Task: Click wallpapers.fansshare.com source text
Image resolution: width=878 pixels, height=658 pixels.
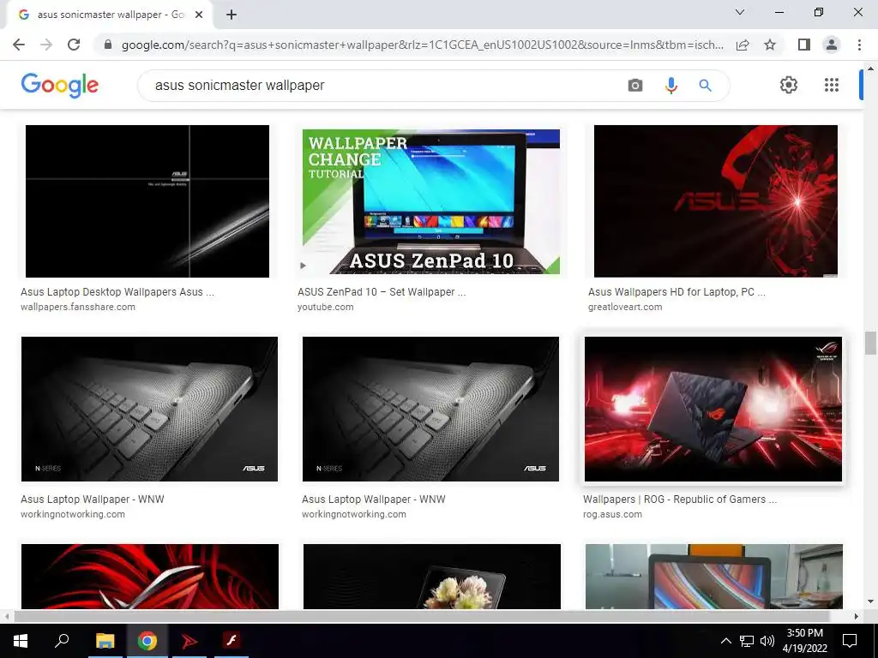Action: point(78,308)
